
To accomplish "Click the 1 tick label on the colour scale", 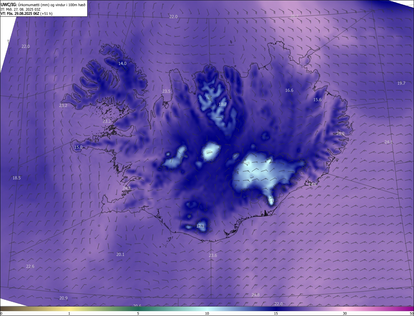I will pos(69,313).
